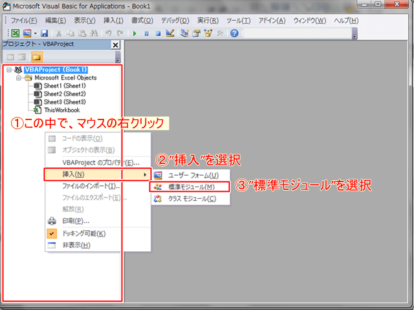Screen dimensions: 414x310
Task: Toggle Folders icon in the project panel
Action: click(36, 57)
